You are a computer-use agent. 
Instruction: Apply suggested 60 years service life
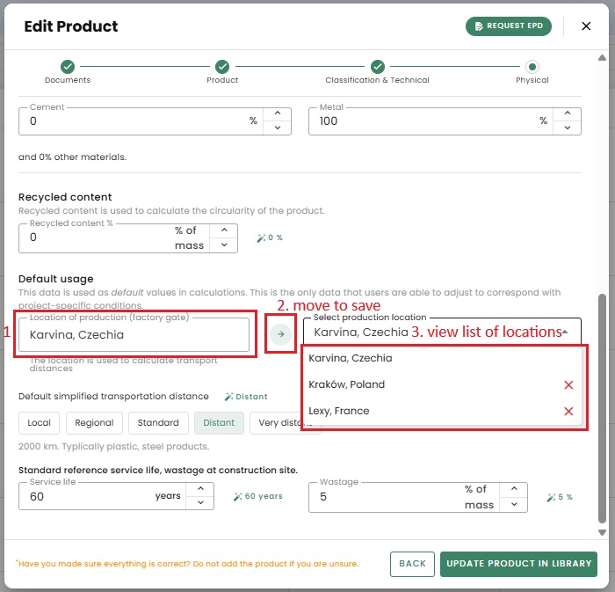257,497
